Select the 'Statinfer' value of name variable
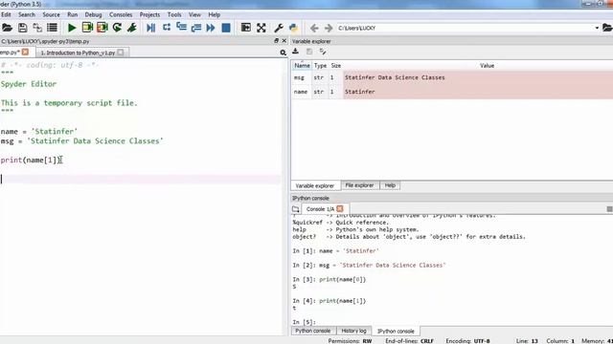The width and height of the screenshot is (613, 344). click(360, 92)
